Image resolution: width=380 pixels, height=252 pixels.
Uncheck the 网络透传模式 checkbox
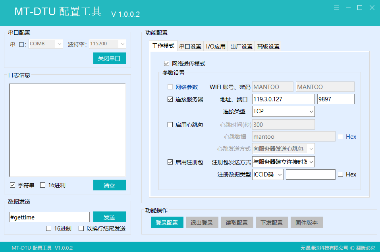click(x=166, y=64)
